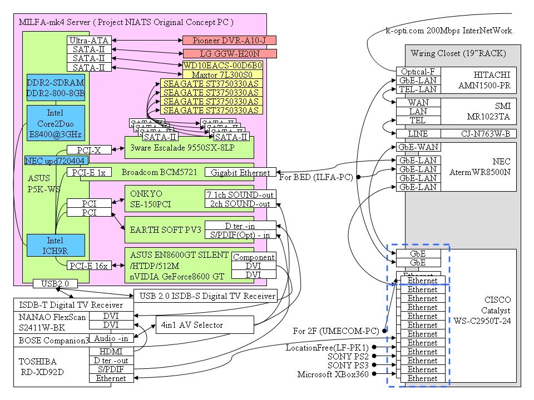Click the "CJ-N763W-B" device label
Image resolution: width=534 pixels, height=400 pixels.
(x=486, y=133)
